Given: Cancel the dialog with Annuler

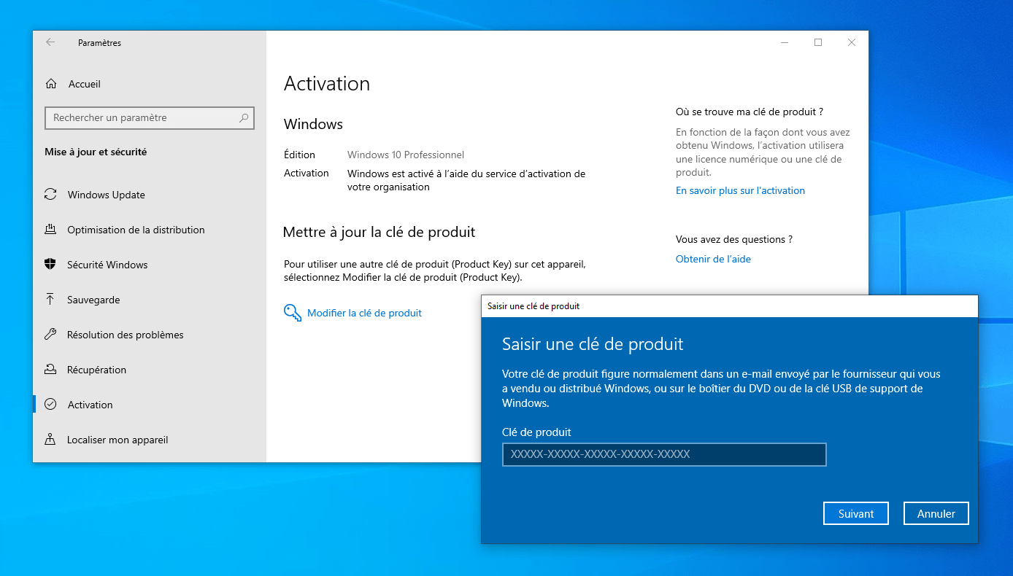Looking at the screenshot, I should click(936, 513).
